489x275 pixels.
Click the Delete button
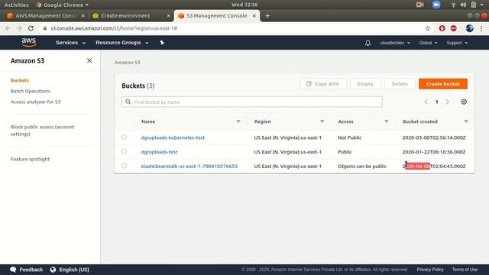coord(400,83)
